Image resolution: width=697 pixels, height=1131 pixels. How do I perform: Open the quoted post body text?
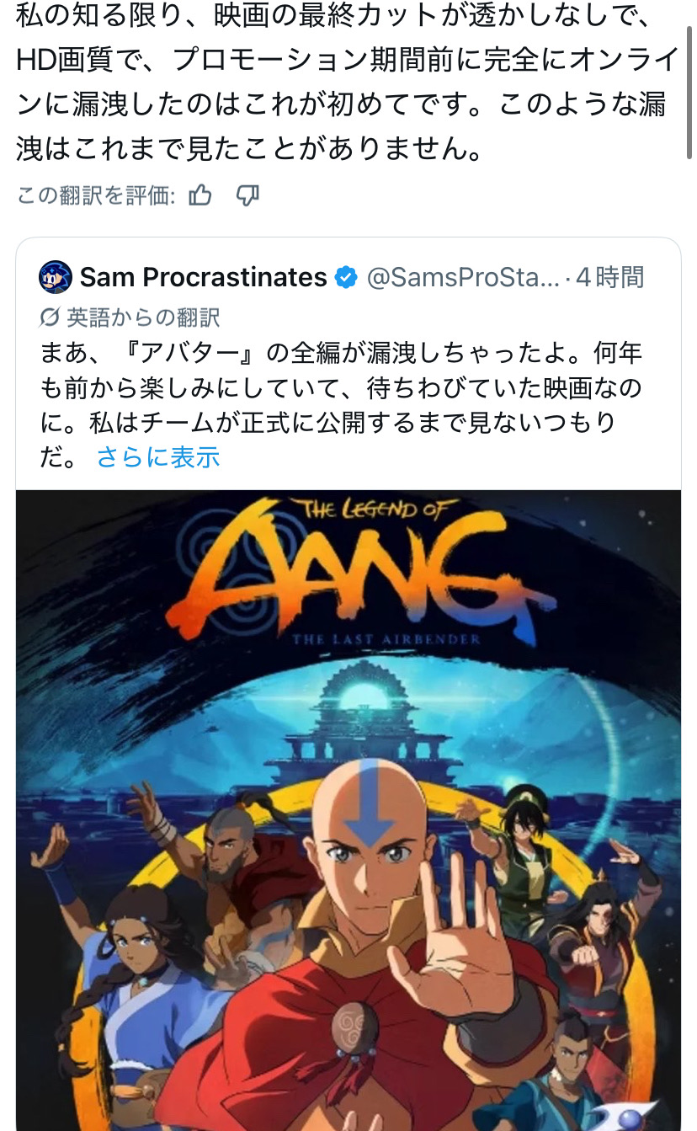(x=341, y=404)
